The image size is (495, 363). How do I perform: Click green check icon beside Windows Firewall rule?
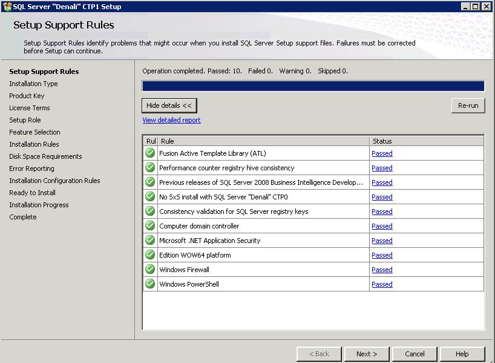click(x=150, y=270)
